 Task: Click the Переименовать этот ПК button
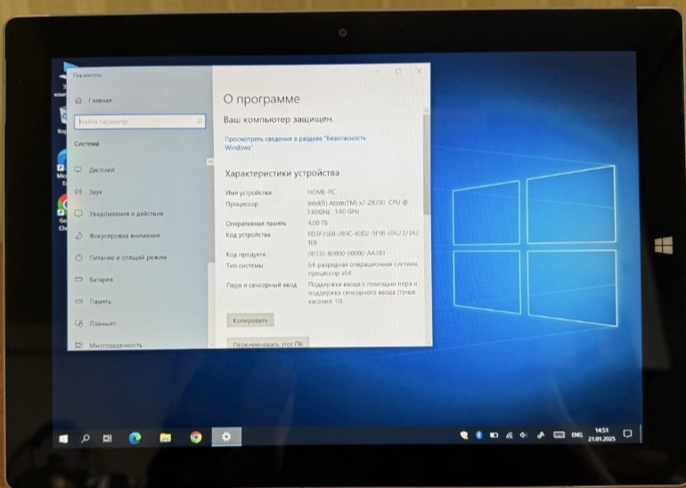tap(268, 343)
